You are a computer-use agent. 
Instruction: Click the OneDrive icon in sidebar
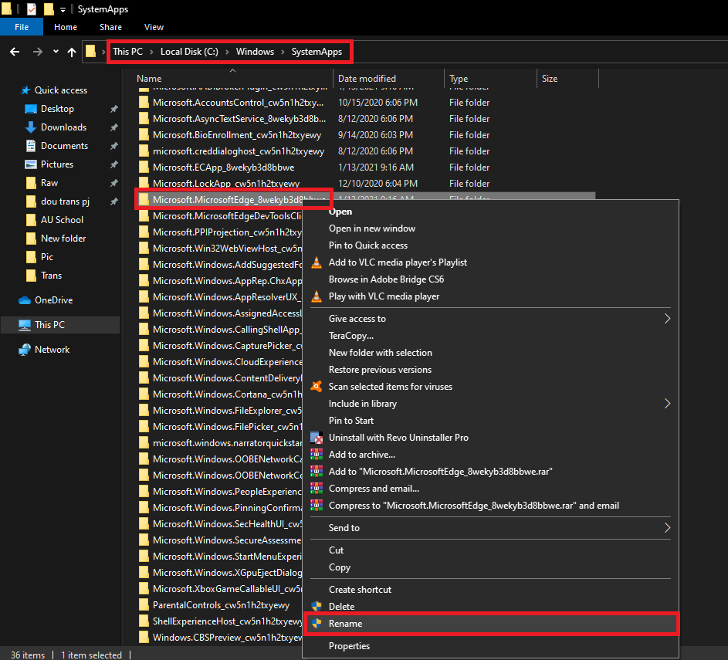(x=25, y=300)
